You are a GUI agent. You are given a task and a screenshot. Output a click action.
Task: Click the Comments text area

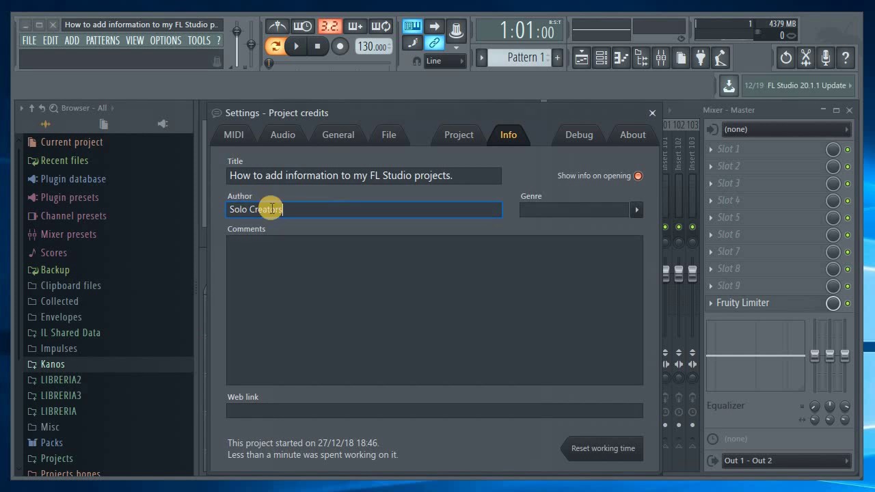click(x=435, y=310)
